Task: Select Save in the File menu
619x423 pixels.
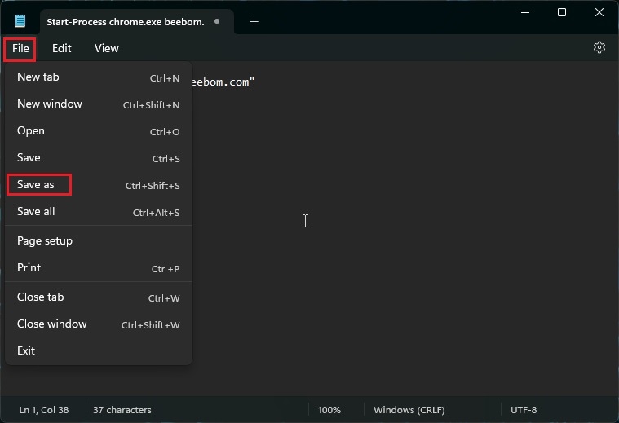Action: click(x=99, y=158)
